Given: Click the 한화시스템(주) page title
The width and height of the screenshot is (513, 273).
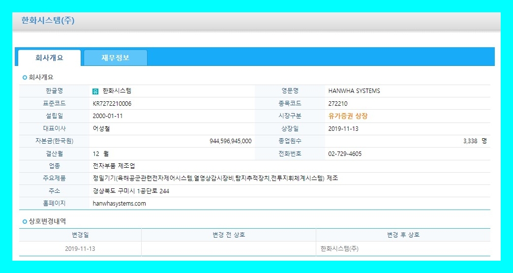Looking at the screenshot, I should click(48, 20).
